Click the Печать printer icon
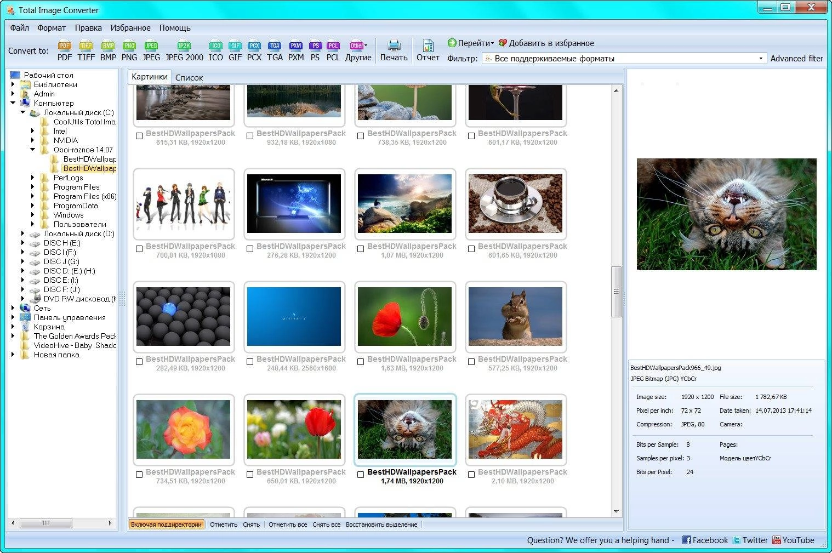Image resolution: width=832 pixels, height=553 pixels. pos(394,46)
